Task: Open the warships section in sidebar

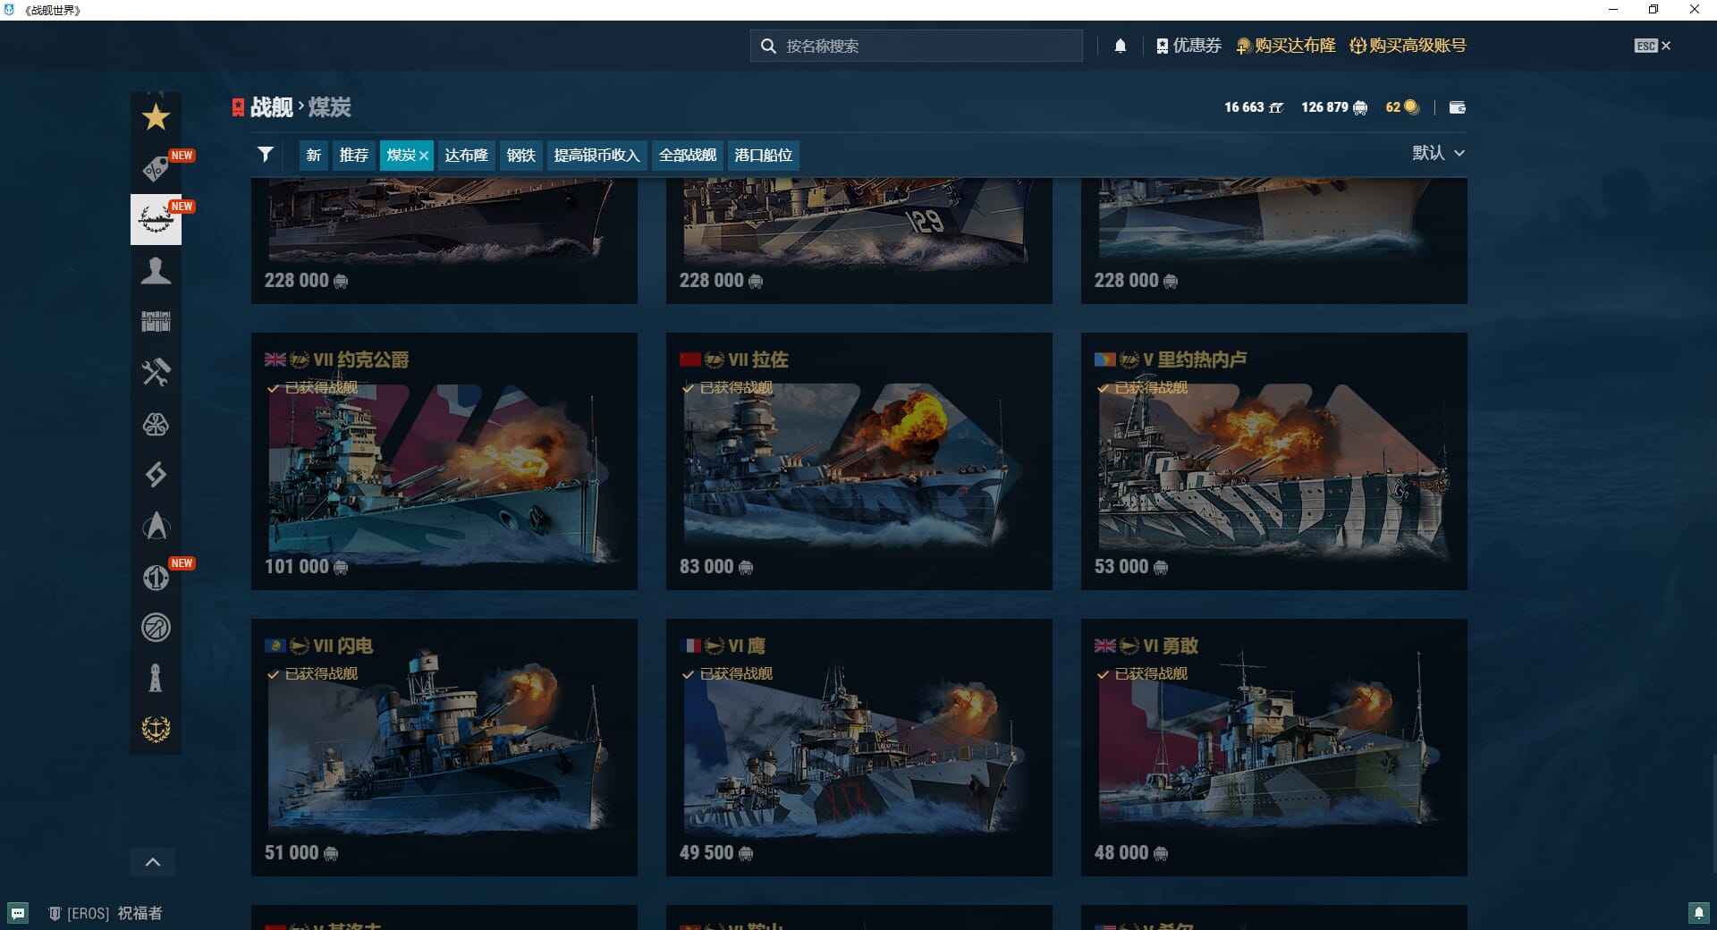Action: click(156, 219)
